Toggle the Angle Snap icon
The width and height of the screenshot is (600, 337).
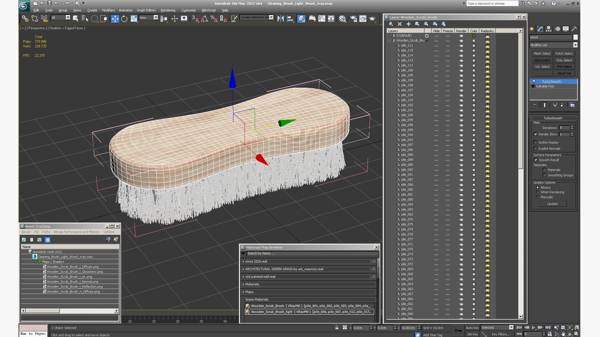[204, 19]
